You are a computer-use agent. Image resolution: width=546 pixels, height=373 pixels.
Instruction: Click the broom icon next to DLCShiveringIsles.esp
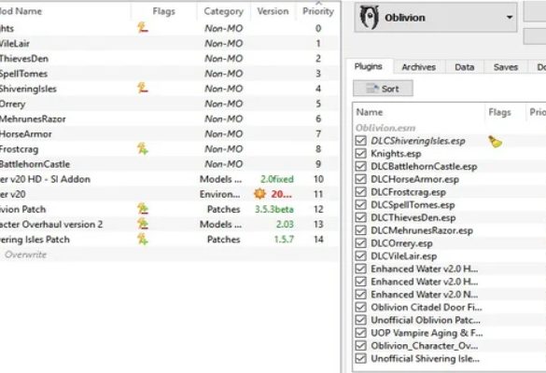pyautogui.click(x=495, y=141)
